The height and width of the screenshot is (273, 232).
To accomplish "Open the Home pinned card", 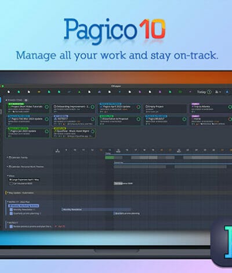I will pos(211,120).
